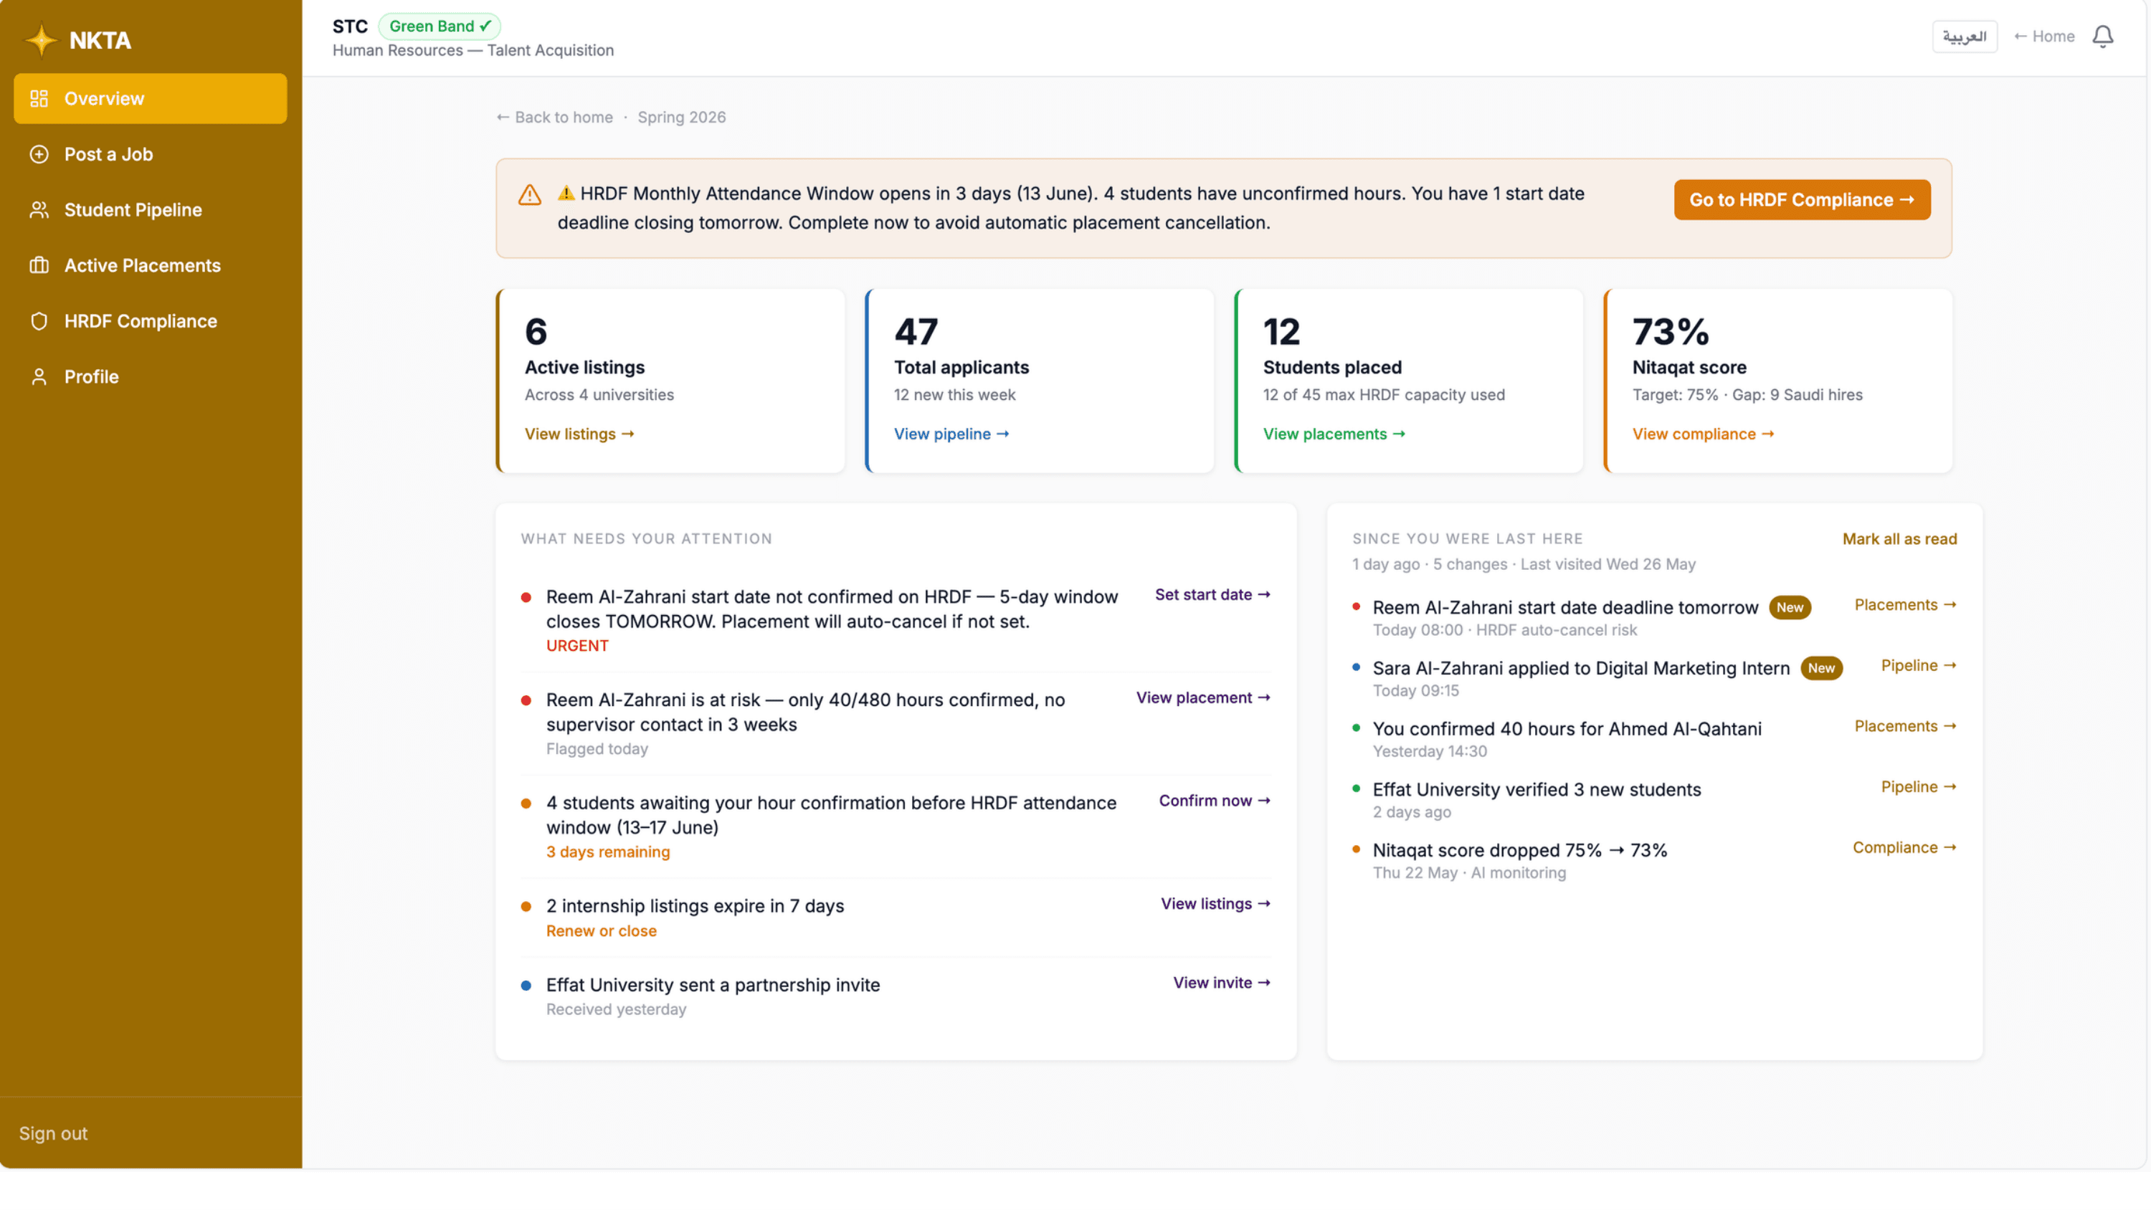This screenshot has width=2151, height=1210.
Task: Open Pipeline link for Sara Al-Zahrani application
Action: click(x=1919, y=665)
